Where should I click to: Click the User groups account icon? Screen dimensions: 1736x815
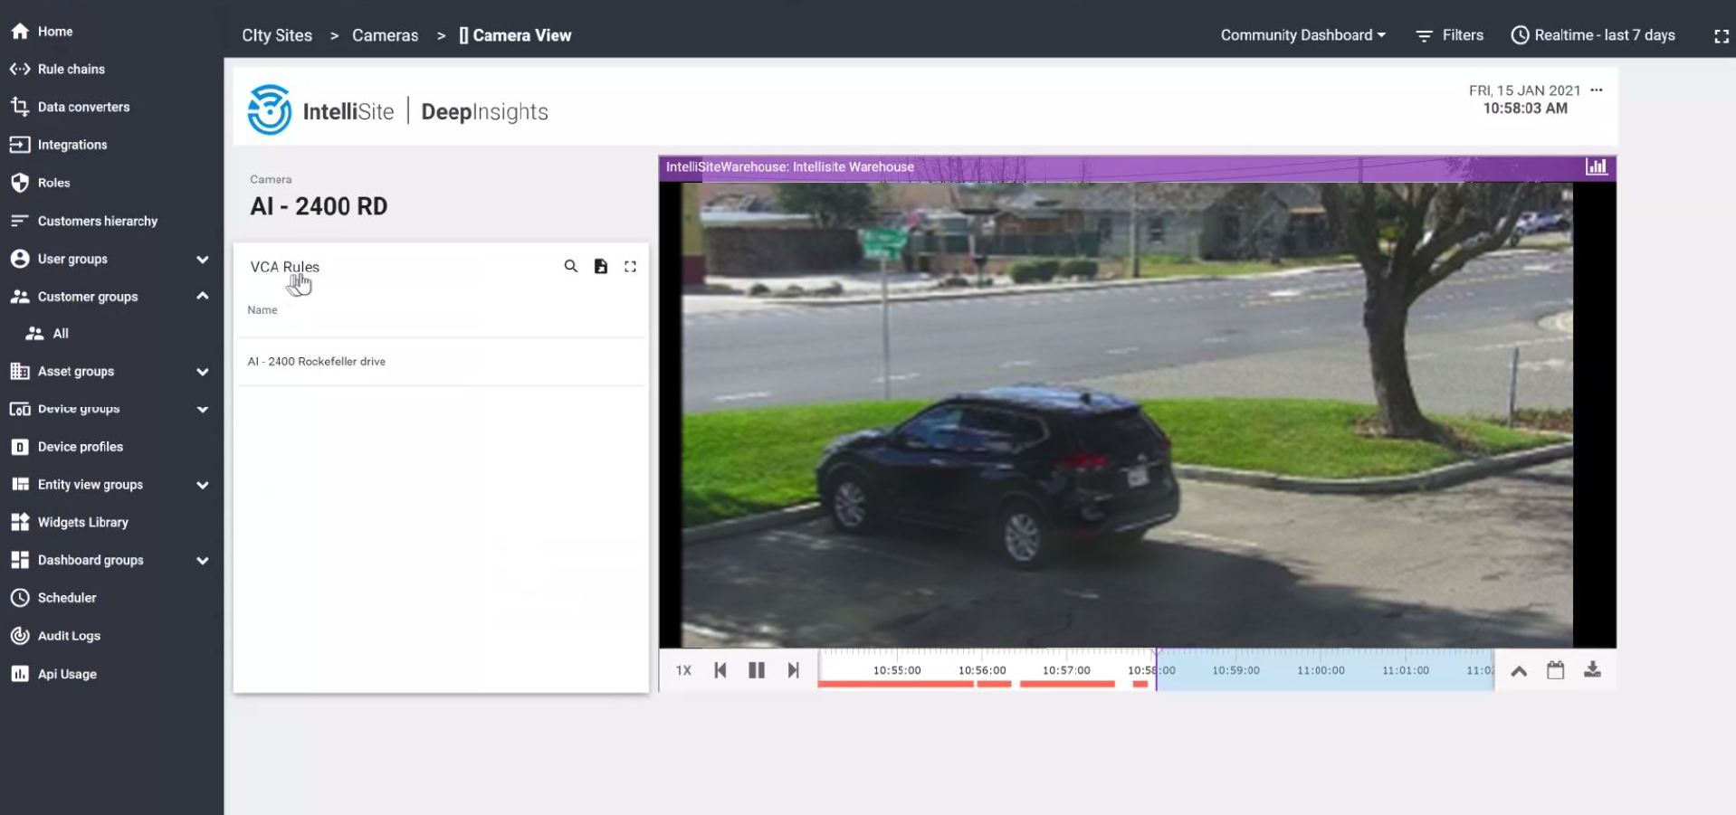(20, 259)
